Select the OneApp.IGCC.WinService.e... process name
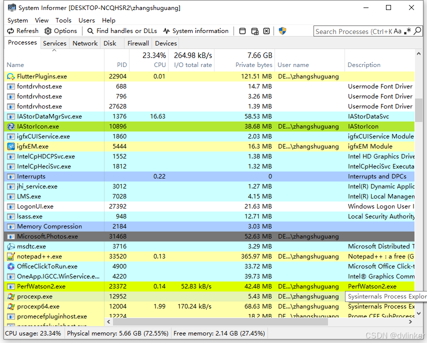This screenshot has height=343, width=427. point(58,276)
